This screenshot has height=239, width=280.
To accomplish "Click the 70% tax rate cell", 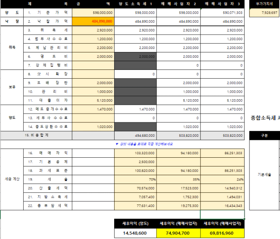I will pyautogui.click(x=135, y=180).
